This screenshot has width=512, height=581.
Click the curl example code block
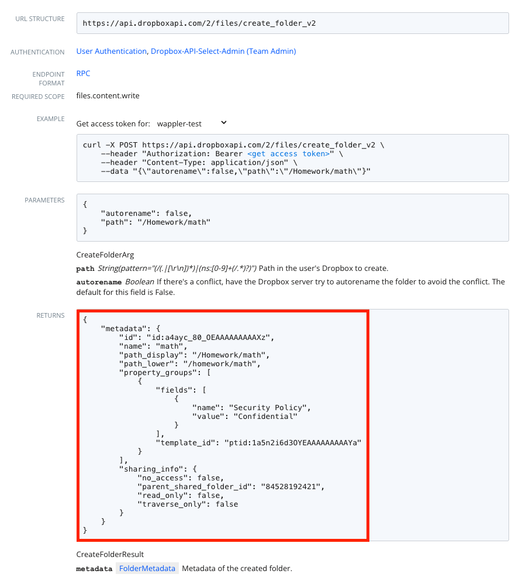point(292,158)
